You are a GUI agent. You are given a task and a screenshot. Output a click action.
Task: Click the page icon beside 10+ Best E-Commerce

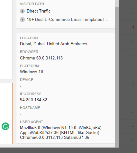coord(22,20)
